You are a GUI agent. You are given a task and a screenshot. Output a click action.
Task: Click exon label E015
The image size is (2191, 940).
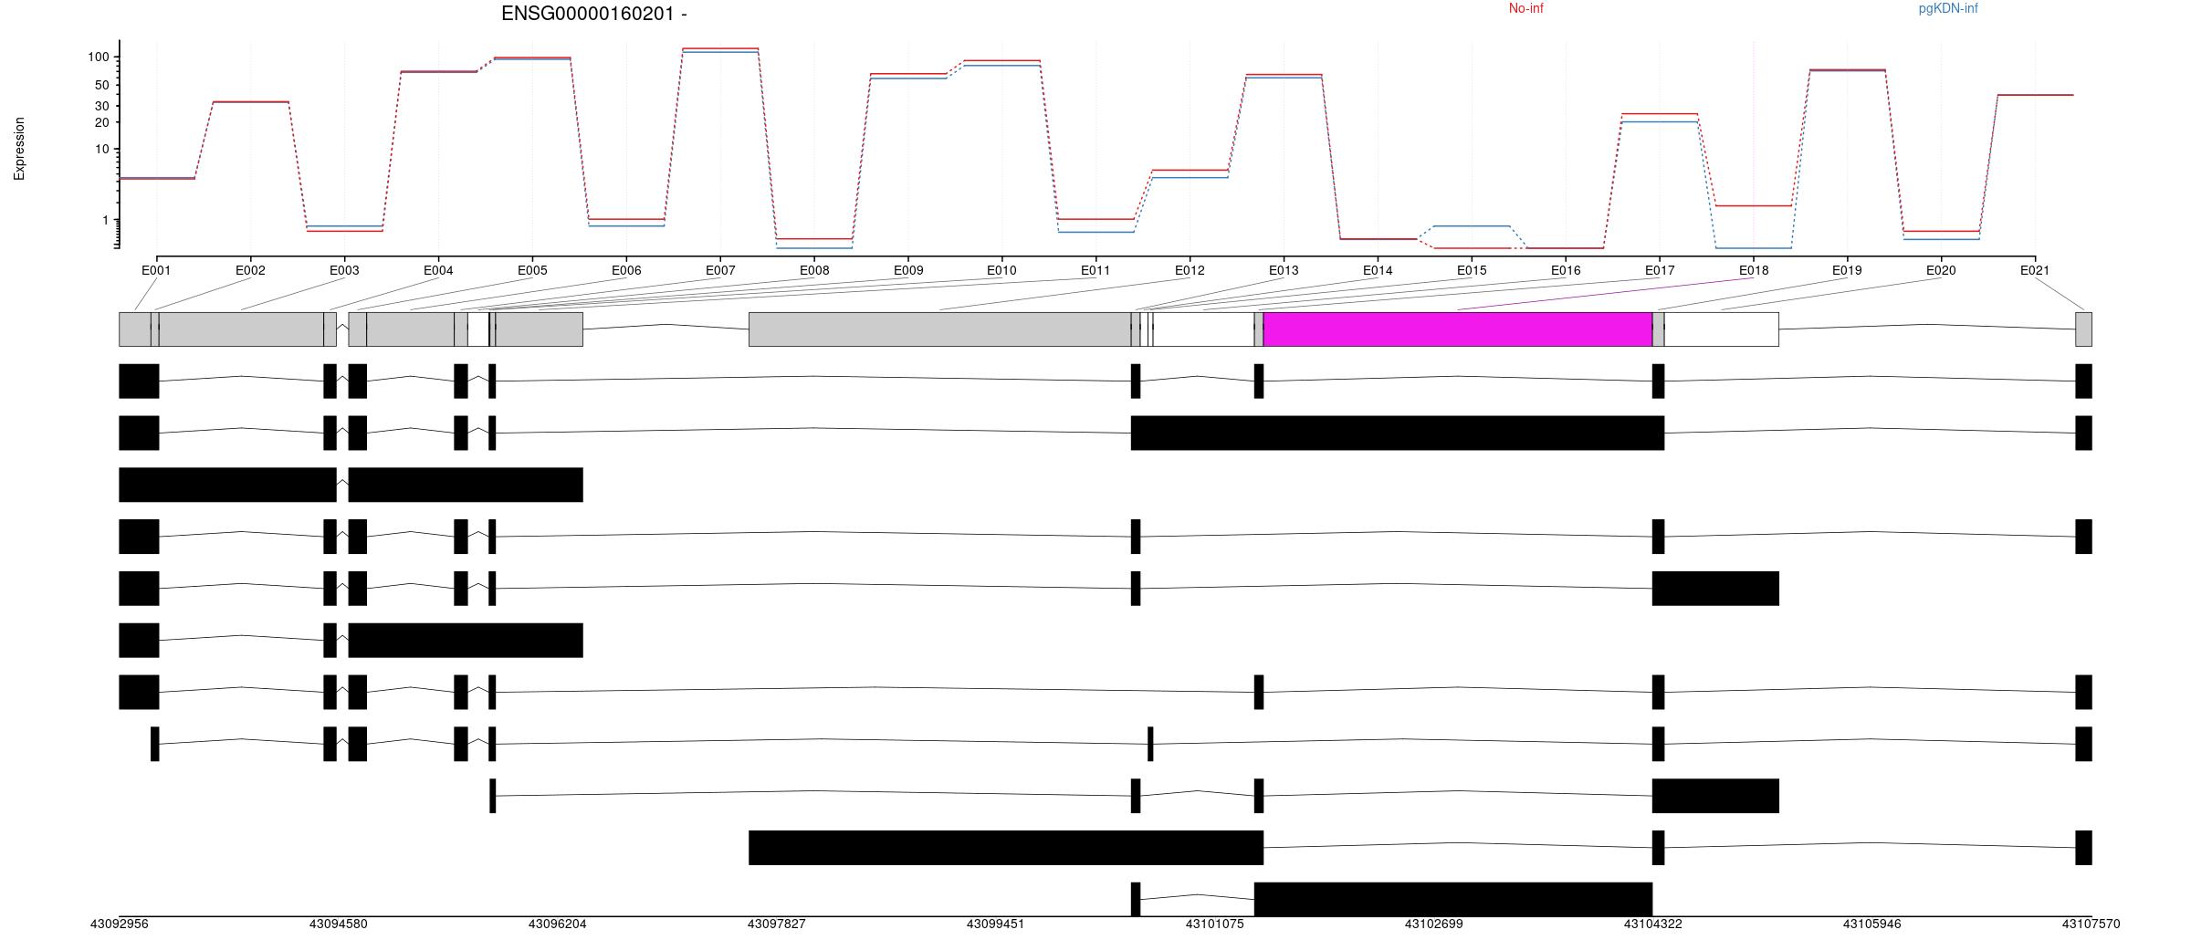tap(1472, 270)
